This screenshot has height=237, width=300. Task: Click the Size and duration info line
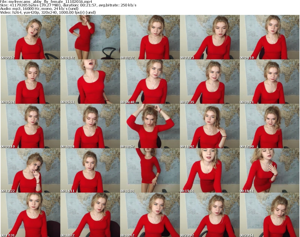tap(68, 5)
